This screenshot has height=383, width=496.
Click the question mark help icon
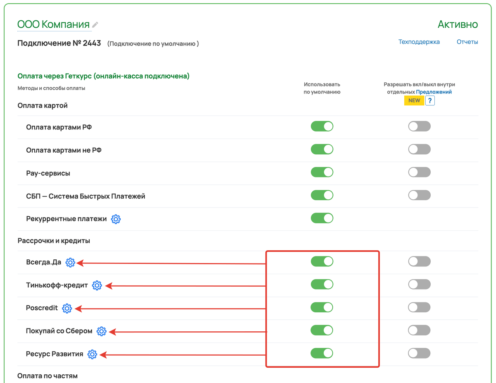pyautogui.click(x=430, y=101)
